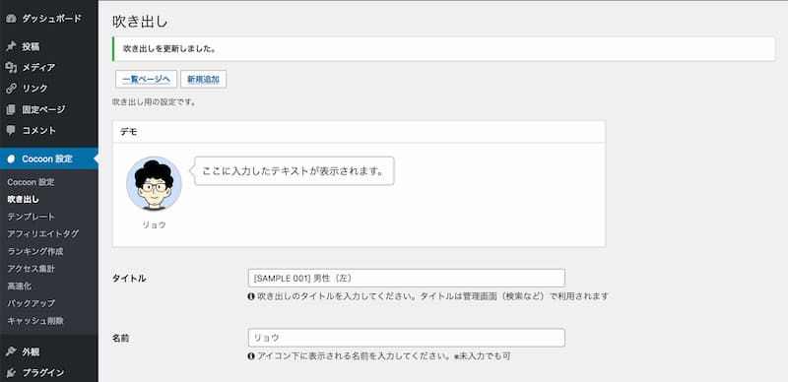The height and width of the screenshot is (382, 788).
Task: Select the 吹き出し submenu item
Action: coord(23,199)
